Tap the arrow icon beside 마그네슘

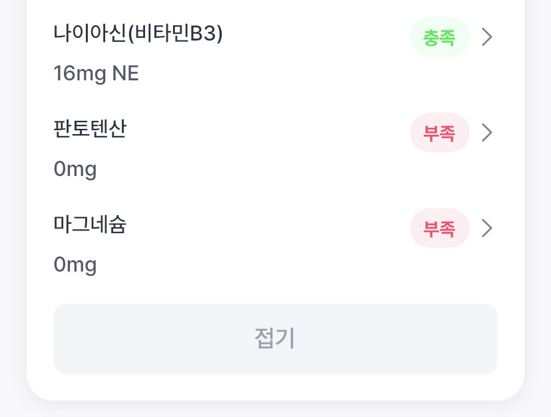point(486,228)
